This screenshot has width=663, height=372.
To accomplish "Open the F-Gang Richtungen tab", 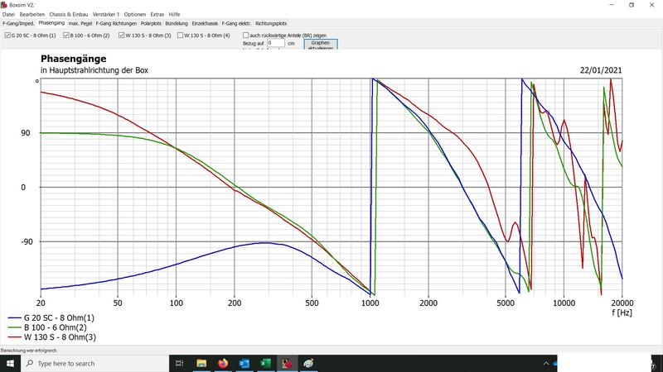I will point(116,24).
